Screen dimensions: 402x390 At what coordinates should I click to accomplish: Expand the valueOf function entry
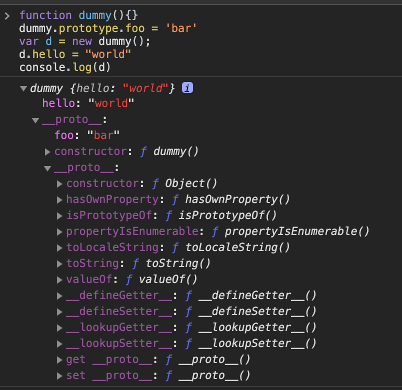click(x=60, y=280)
